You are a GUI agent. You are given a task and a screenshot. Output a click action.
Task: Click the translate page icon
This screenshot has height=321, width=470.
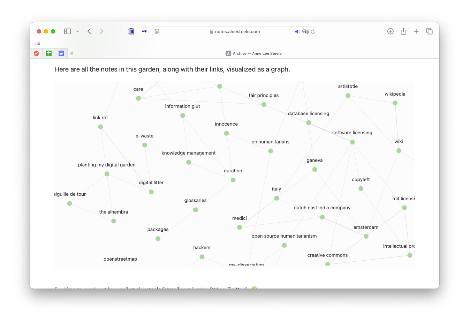point(305,31)
